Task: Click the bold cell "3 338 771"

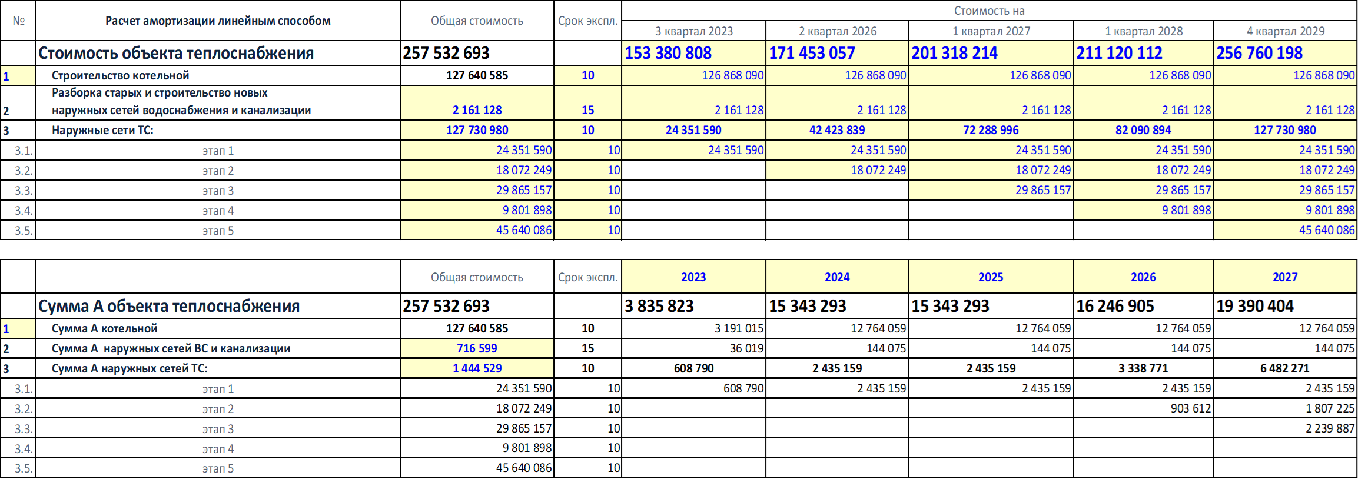Action: (x=1144, y=368)
